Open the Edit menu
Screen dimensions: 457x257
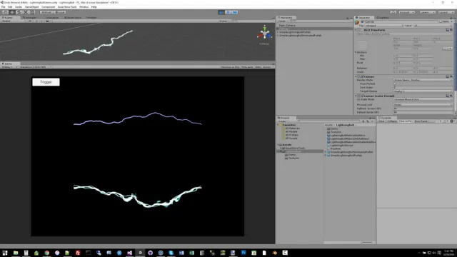tap(10, 6)
